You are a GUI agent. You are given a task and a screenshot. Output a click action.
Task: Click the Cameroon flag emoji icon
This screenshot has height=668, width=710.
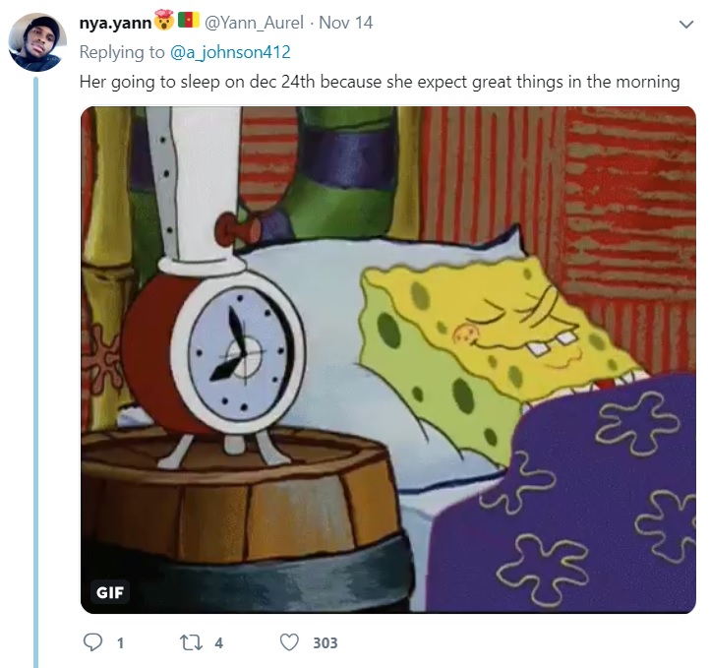click(x=188, y=22)
